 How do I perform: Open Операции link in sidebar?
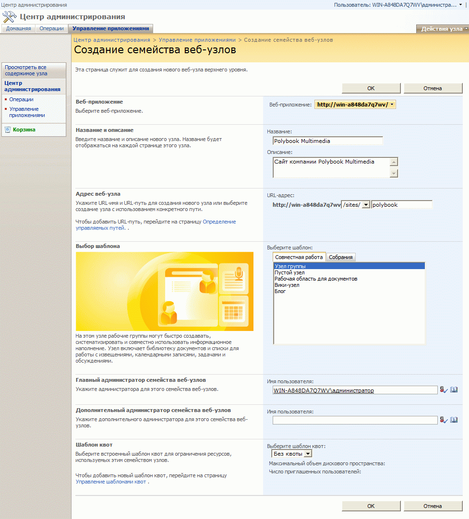(21, 99)
